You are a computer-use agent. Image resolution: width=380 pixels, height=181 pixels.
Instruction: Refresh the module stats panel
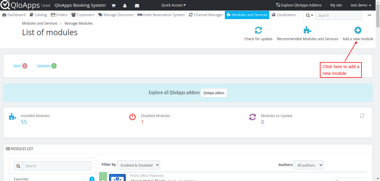click(x=362, y=116)
